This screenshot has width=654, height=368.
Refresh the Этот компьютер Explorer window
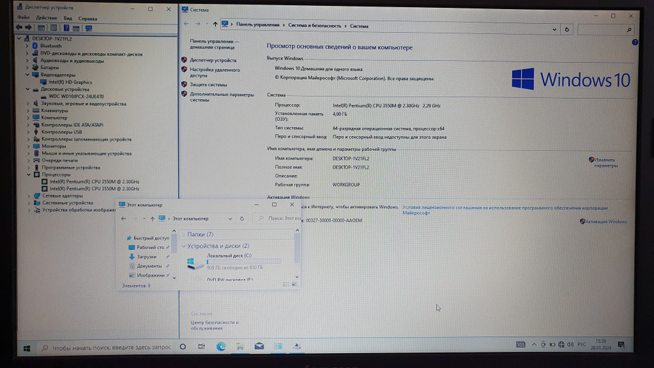pyautogui.click(x=242, y=218)
